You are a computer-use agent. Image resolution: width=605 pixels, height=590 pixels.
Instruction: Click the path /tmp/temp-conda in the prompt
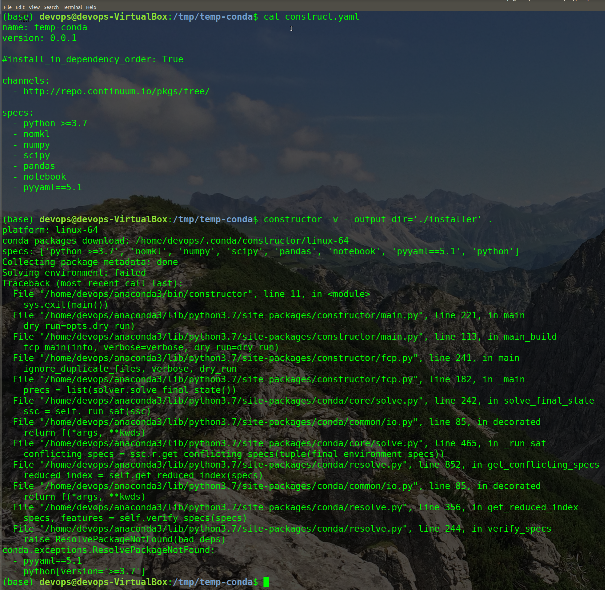point(212,17)
